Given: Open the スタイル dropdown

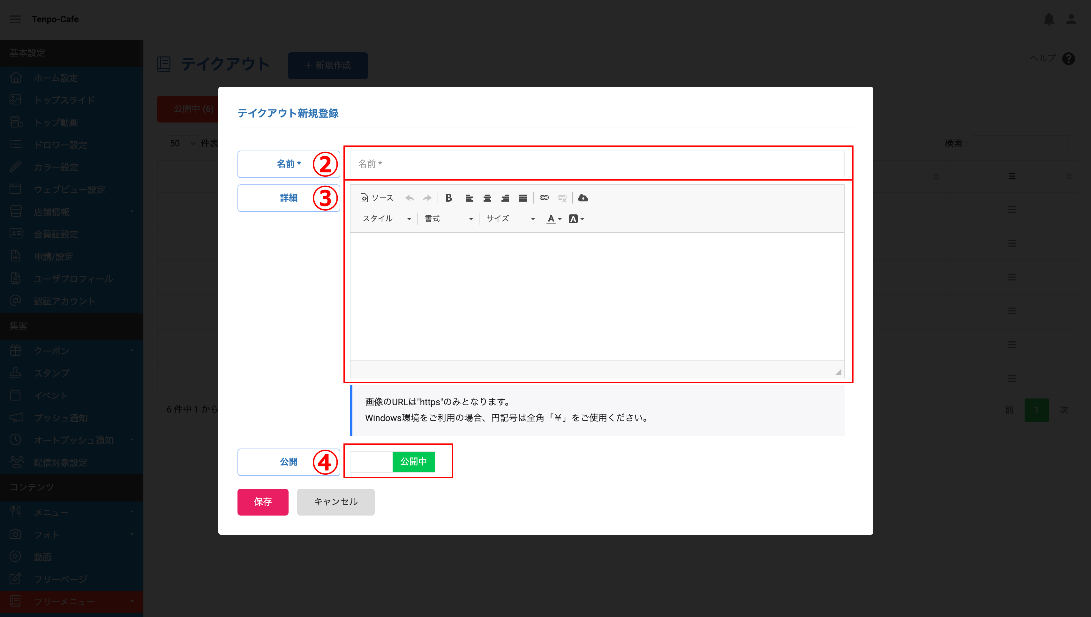Looking at the screenshot, I should [x=387, y=219].
